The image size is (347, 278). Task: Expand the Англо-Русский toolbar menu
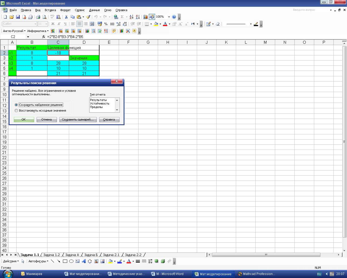[x=14, y=31]
